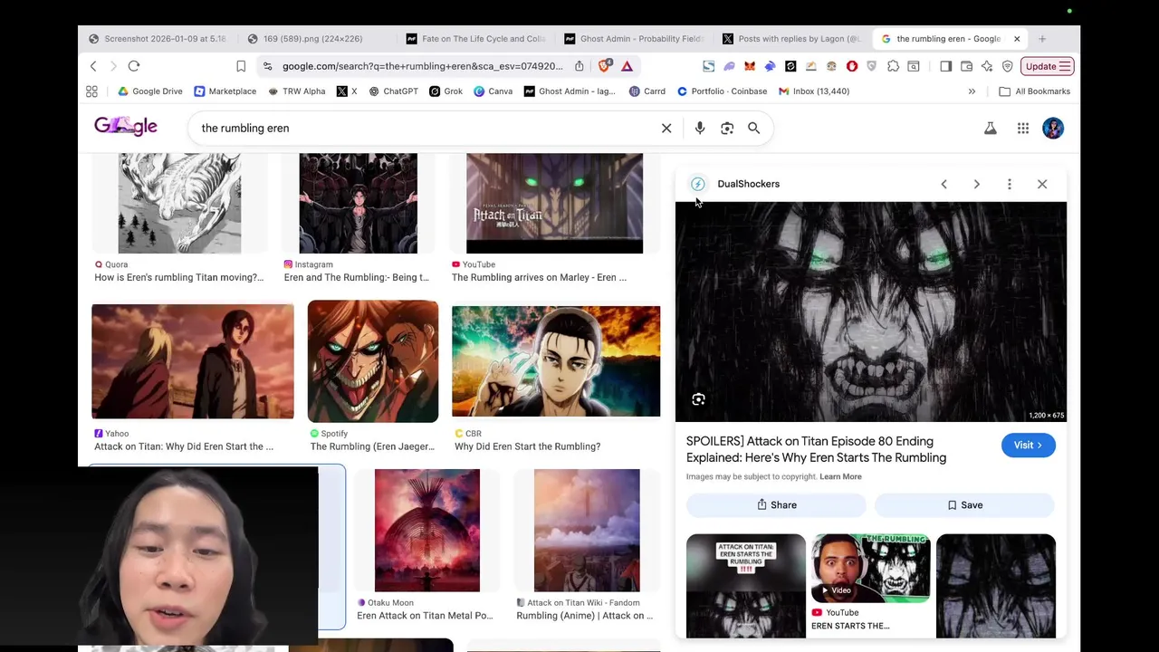
Task: Show previous image in the preview panel
Action: (x=943, y=184)
